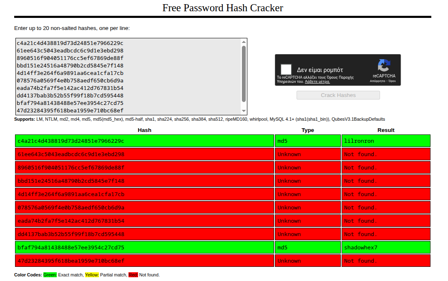The image size is (448, 281).
Task: Click the textarea scrollbar down arrow
Action: pyautogui.click(x=244, y=111)
